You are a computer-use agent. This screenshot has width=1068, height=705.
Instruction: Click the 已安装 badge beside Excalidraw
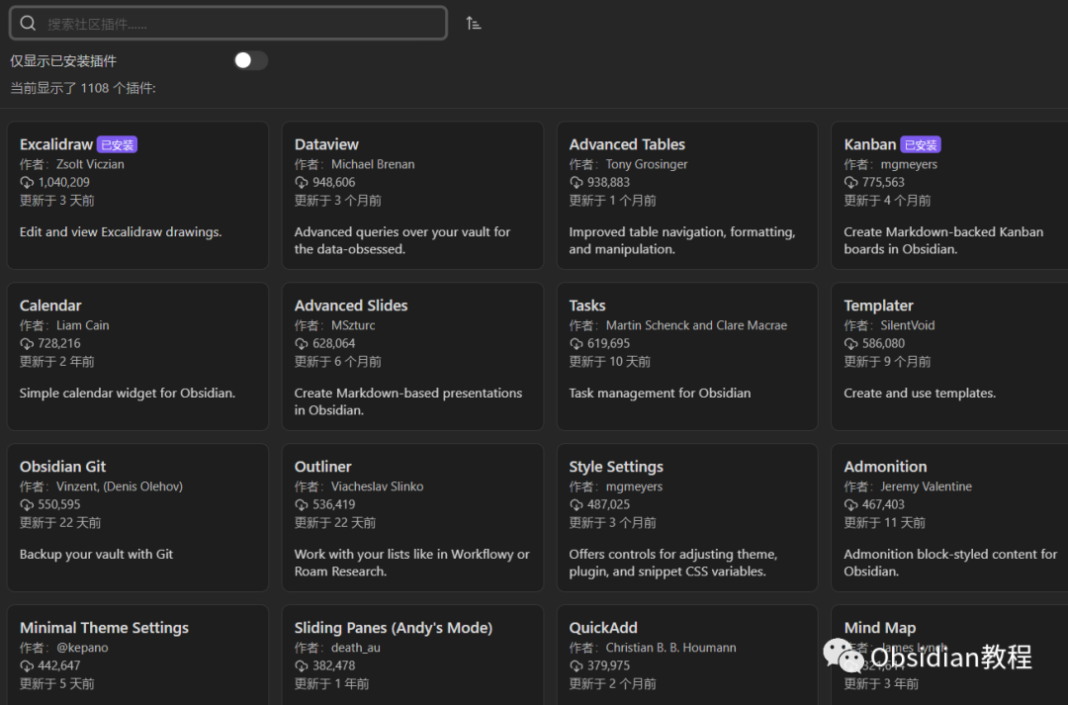coord(117,145)
